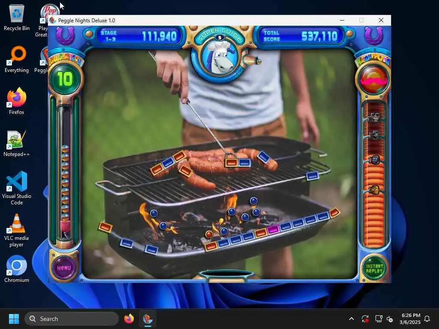Screen dimensions: 439x329
Task: Open the purple Menu button
Action: tap(64, 267)
